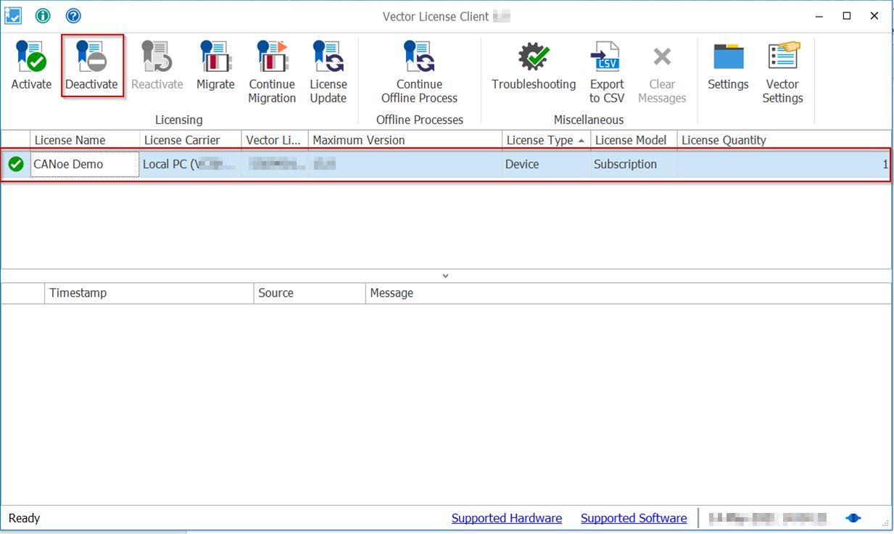Open help via question mark icon
Image resolution: width=894 pixels, height=534 pixels.
tap(73, 15)
